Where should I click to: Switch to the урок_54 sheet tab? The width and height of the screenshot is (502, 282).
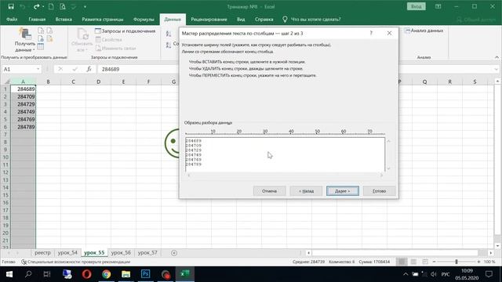[x=67, y=252]
